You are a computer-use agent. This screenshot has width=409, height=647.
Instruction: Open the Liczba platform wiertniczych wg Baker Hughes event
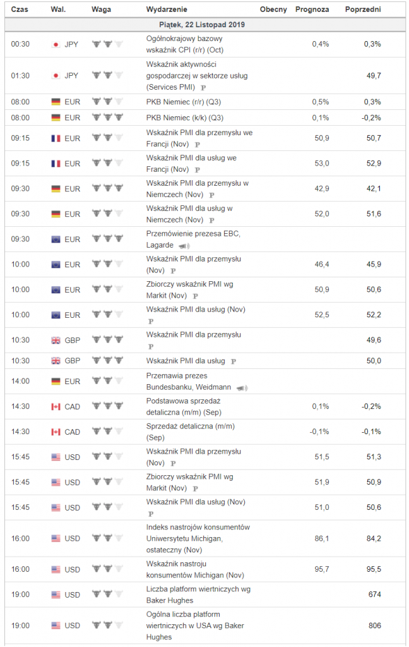click(198, 595)
